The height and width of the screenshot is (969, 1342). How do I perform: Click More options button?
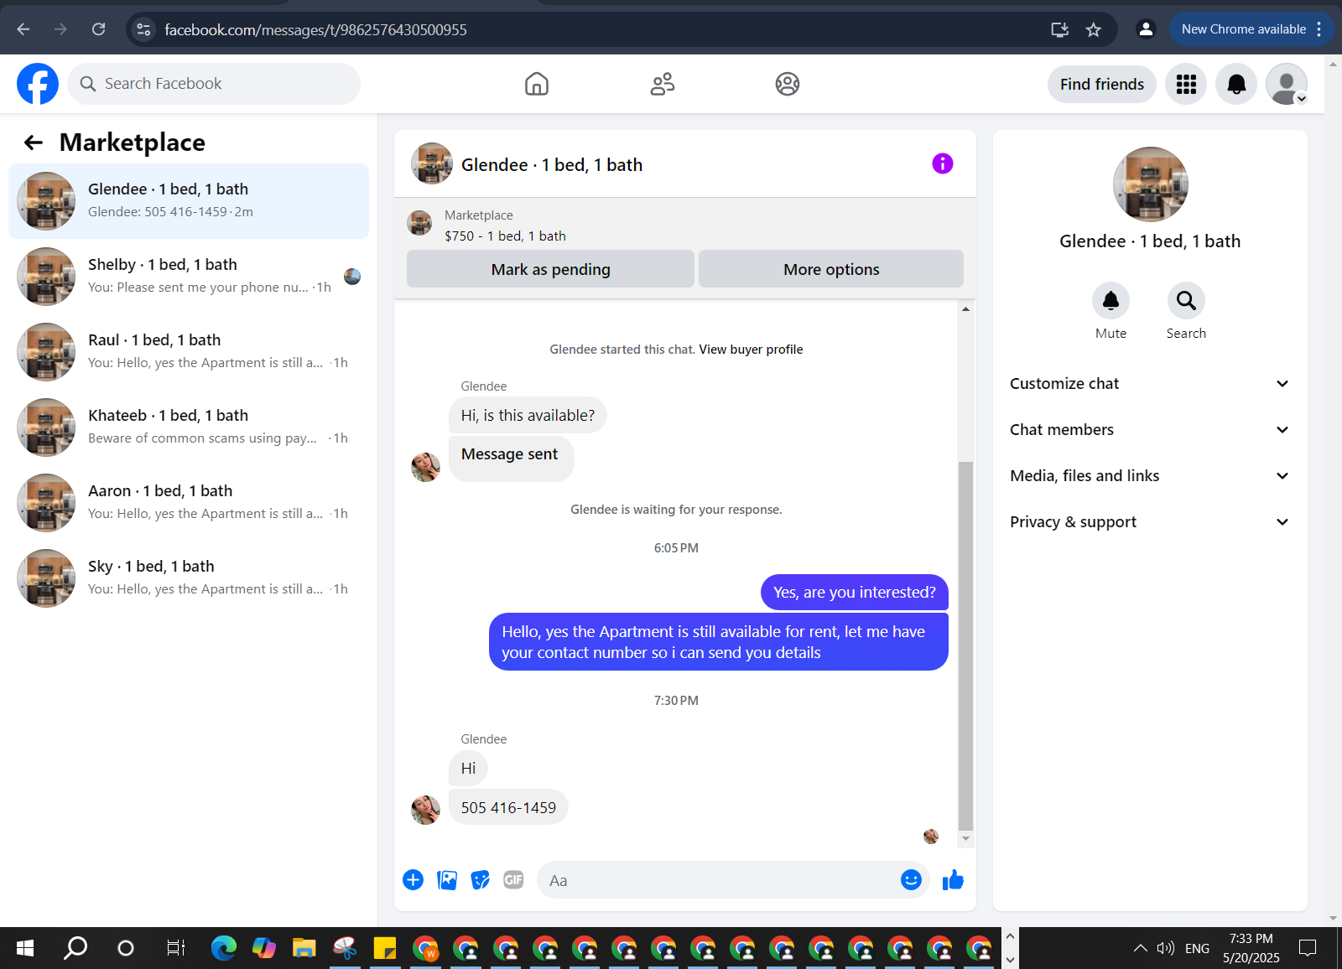coord(831,269)
